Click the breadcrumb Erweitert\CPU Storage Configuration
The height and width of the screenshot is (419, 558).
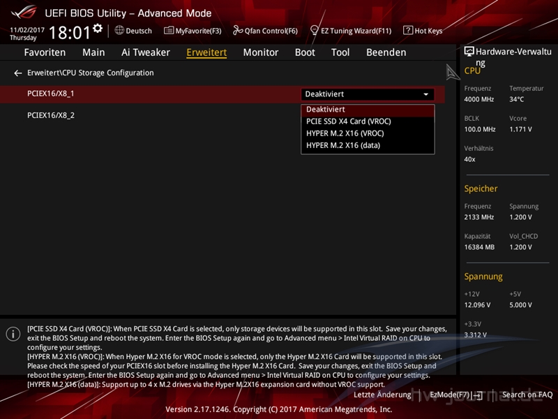pyautogui.click(x=91, y=73)
